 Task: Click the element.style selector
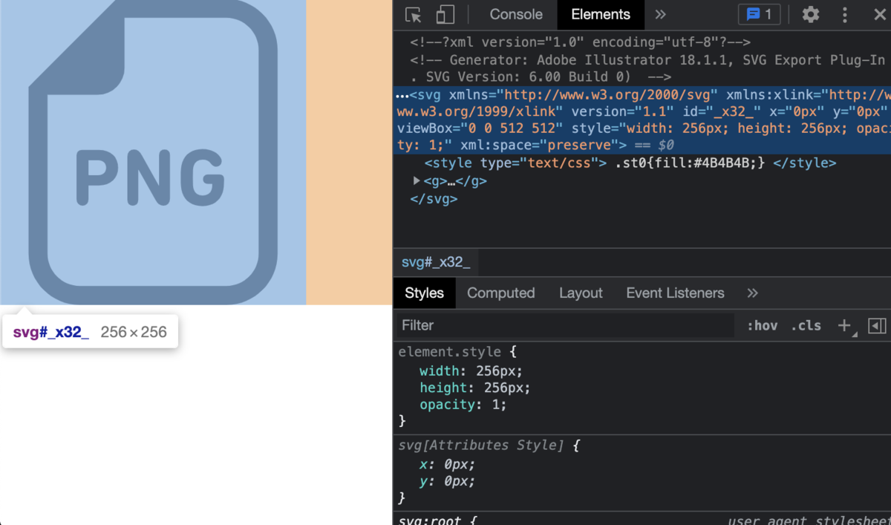tap(449, 352)
